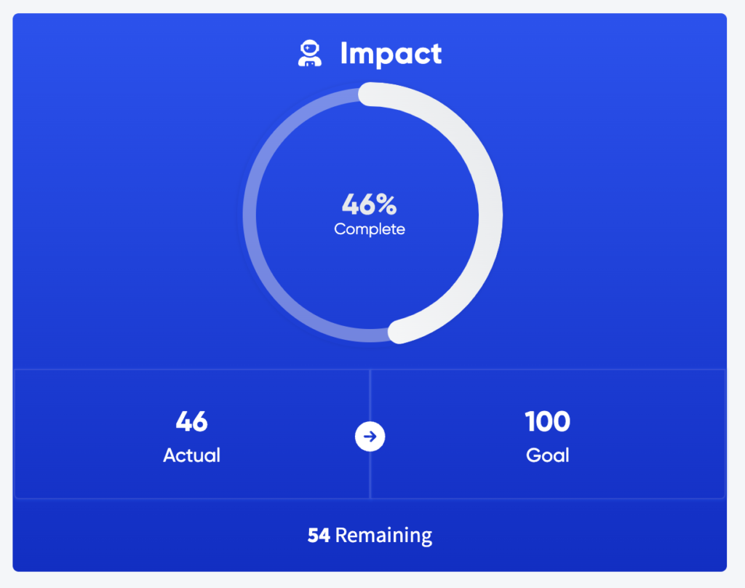Click the 46 value in the Actual panel
The image size is (745, 588).
click(x=191, y=421)
